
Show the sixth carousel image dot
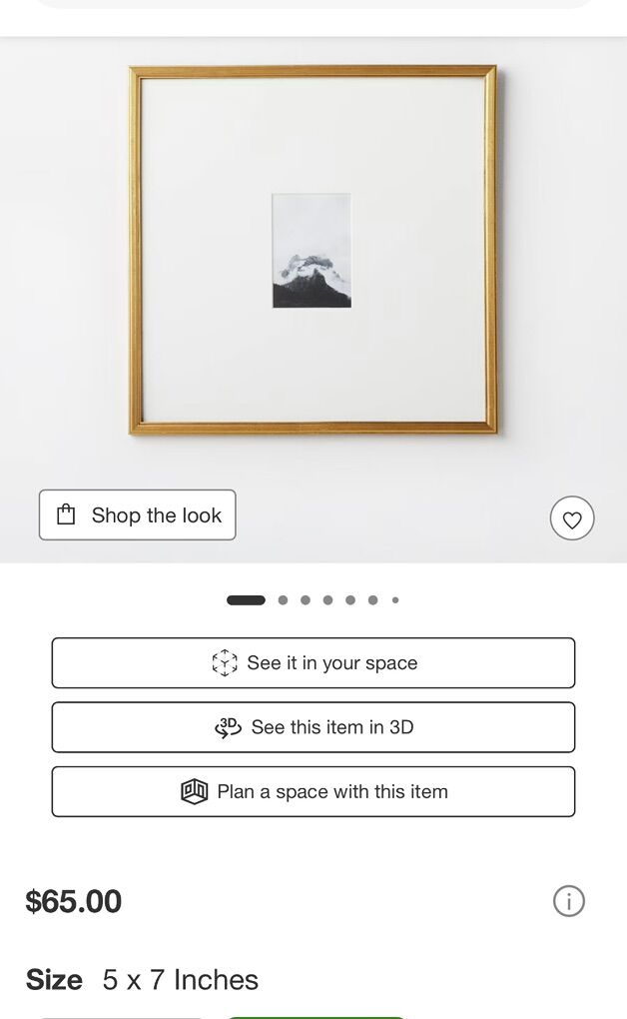(x=373, y=599)
